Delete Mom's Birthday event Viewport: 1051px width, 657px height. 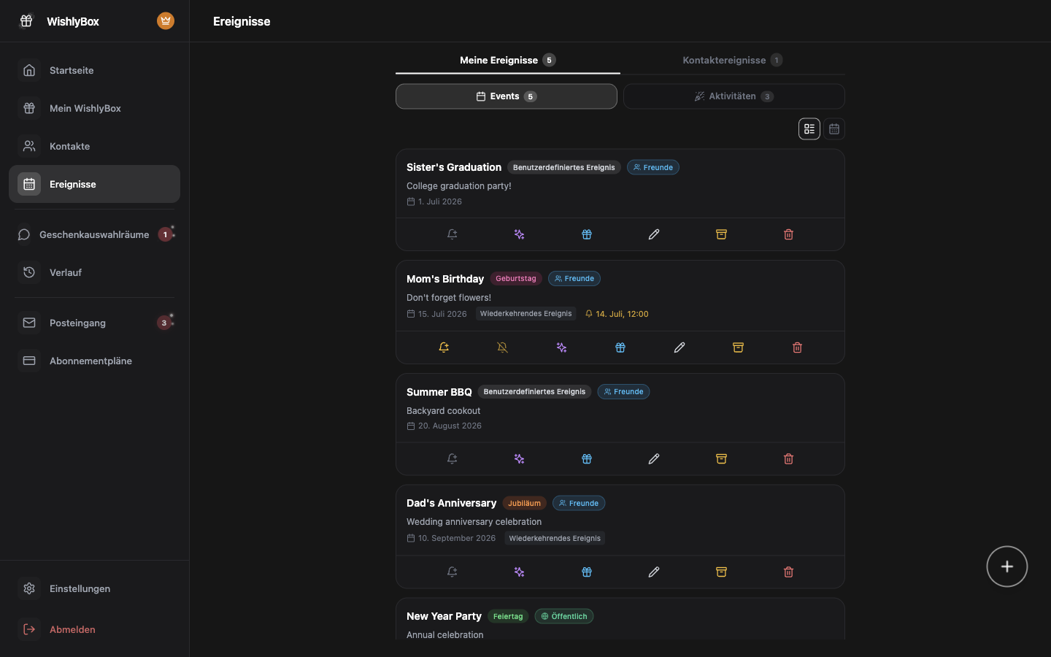797,347
